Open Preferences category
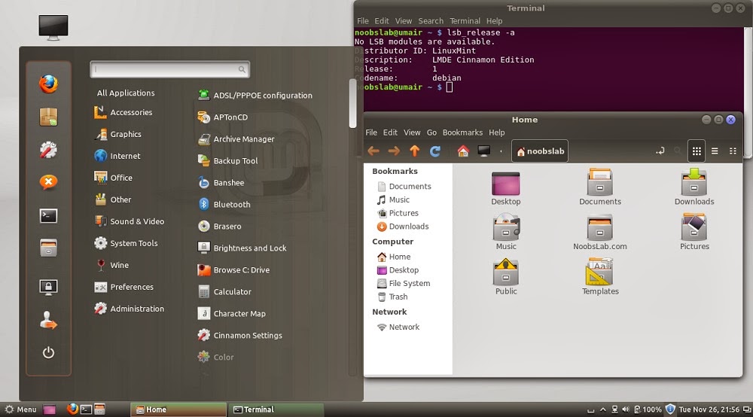The width and height of the screenshot is (753, 417). [x=124, y=287]
